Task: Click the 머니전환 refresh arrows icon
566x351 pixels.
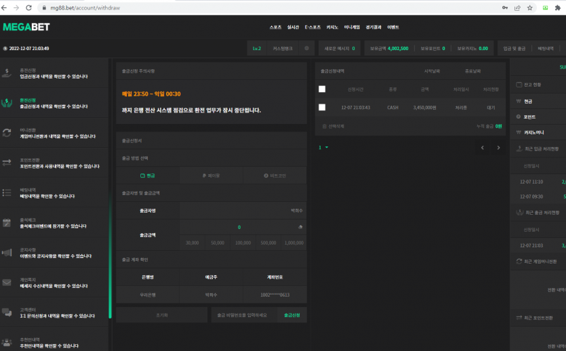Action: tap(7, 133)
